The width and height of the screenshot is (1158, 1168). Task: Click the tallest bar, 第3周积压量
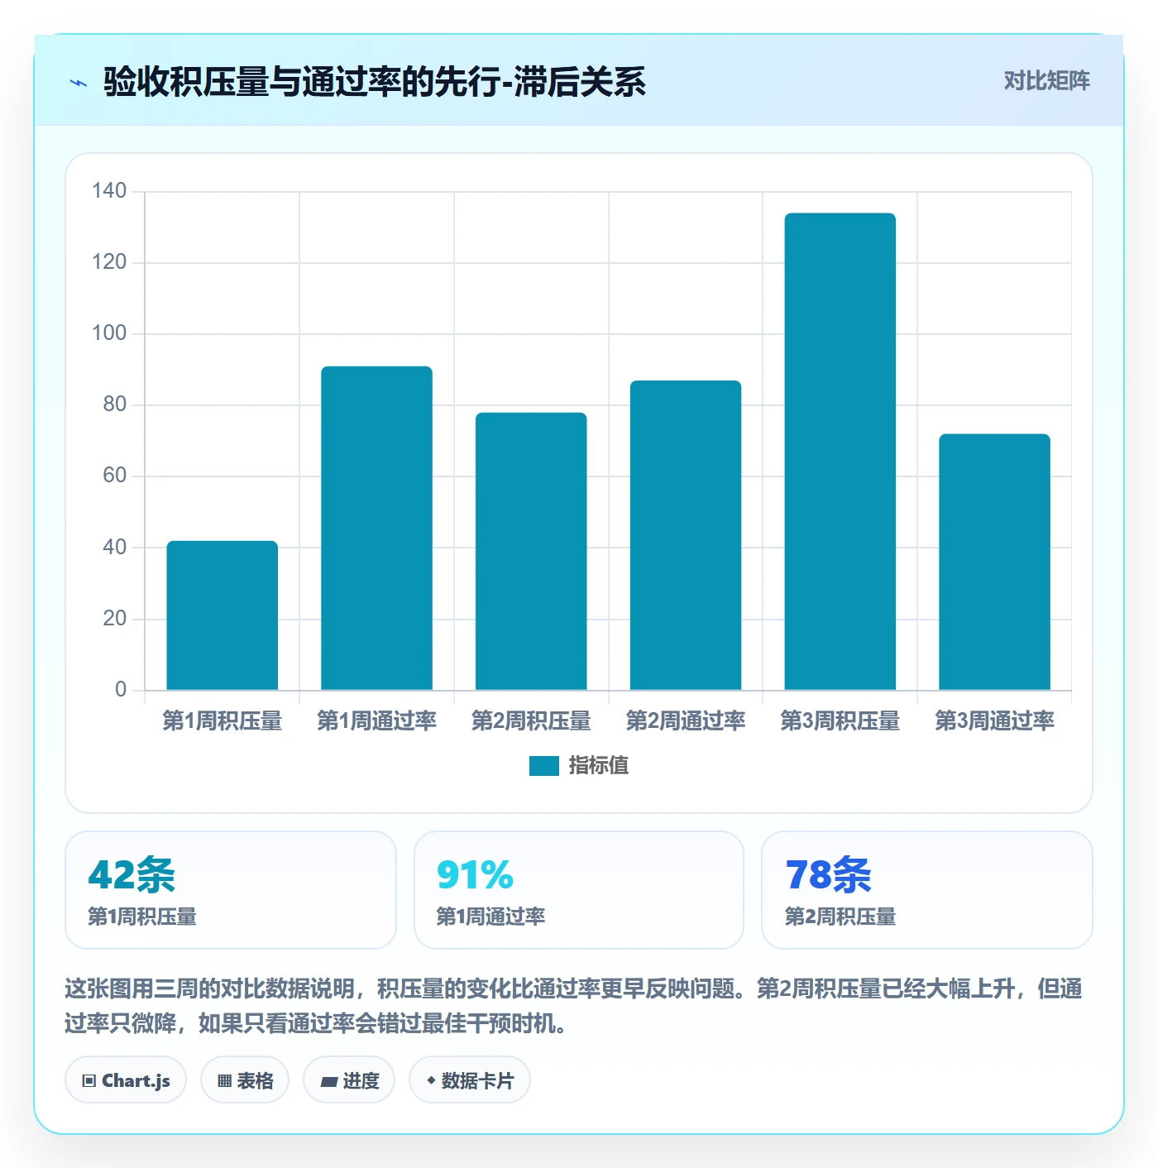point(840,452)
